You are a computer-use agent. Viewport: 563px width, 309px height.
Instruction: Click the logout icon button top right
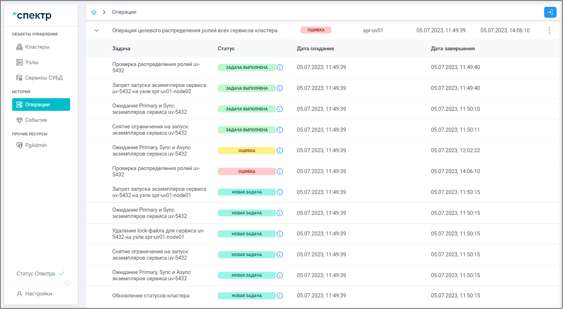pyautogui.click(x=550, y=12)
